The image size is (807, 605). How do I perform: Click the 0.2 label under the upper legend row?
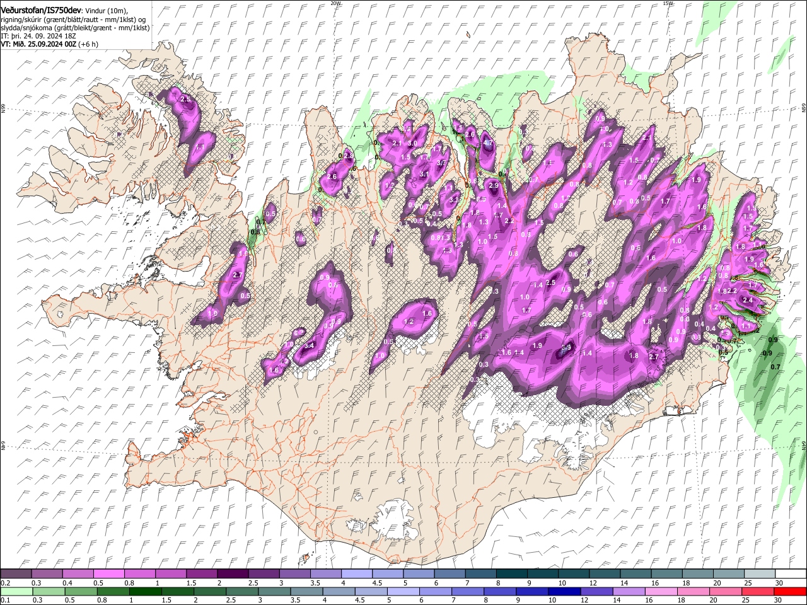pyautogui.click(x=5, y=583)
